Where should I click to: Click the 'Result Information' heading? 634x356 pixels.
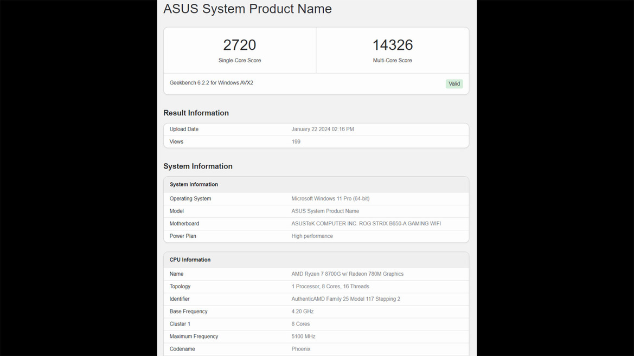[196, 113]
